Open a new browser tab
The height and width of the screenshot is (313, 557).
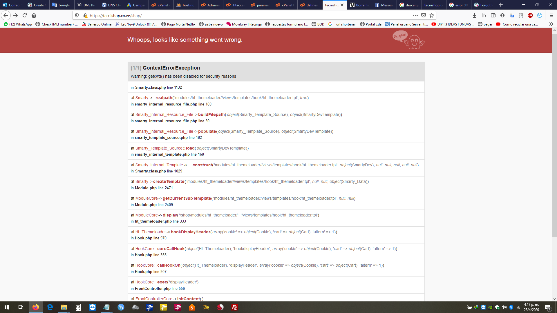(x=501, y=5)
